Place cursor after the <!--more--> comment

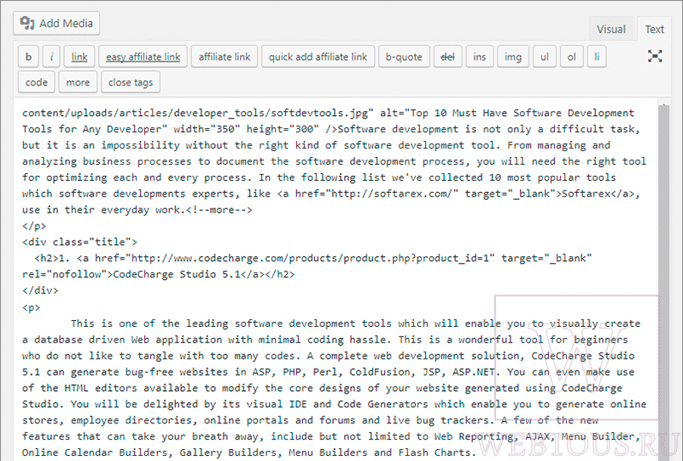point(253,210)
